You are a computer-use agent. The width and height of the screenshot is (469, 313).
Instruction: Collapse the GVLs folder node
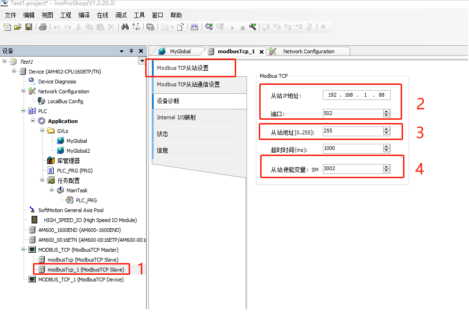pos(42,130)
